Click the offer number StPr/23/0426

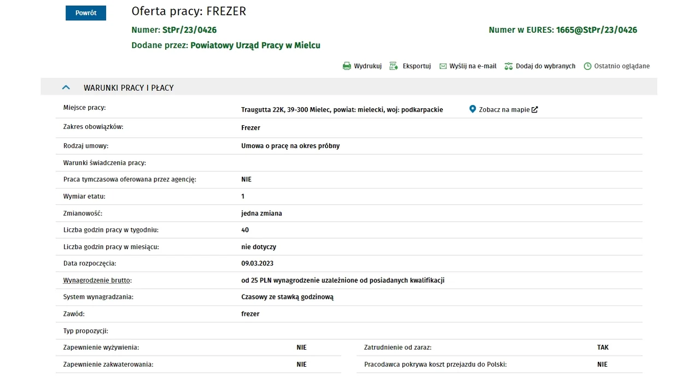click(x=189, y=30)
